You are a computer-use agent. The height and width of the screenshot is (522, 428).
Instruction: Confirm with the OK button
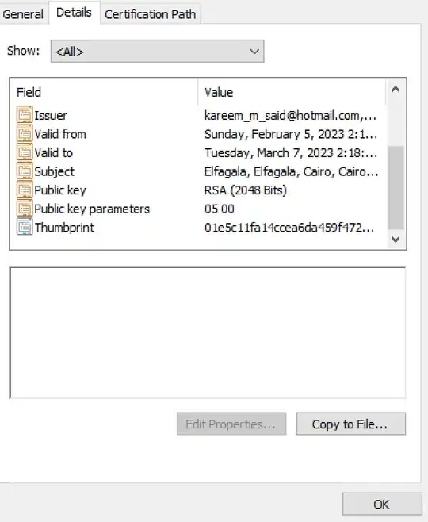click(x=382, y=504)
